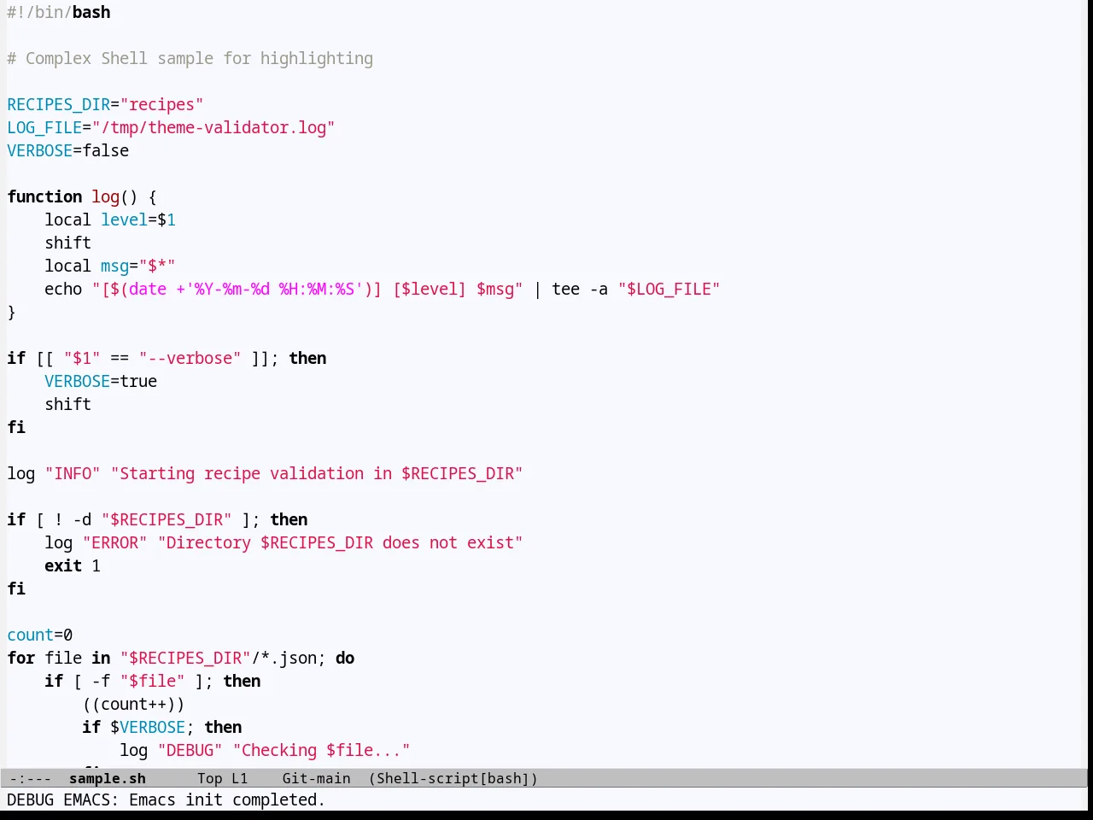Screen dimensions: 1093x820
Task: Click the date format string '%Y-%m-%d %H:%M:%S'
Action: point(274,289)
